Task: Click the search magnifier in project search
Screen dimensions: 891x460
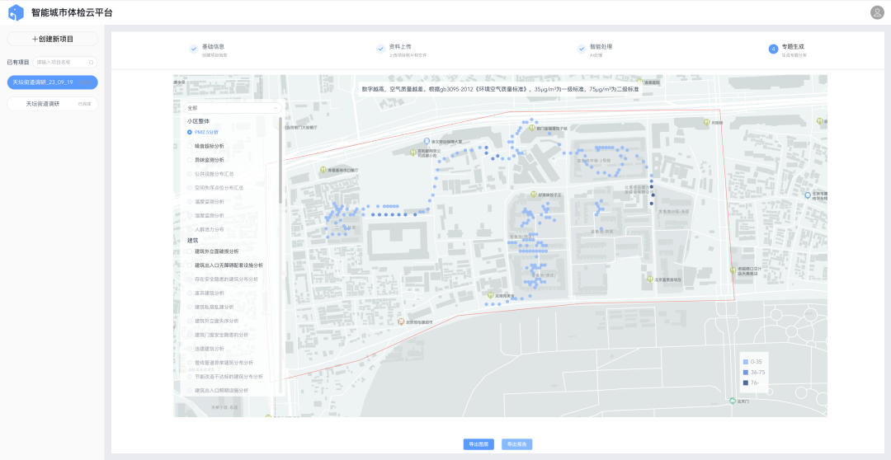Action: point(91,63)
